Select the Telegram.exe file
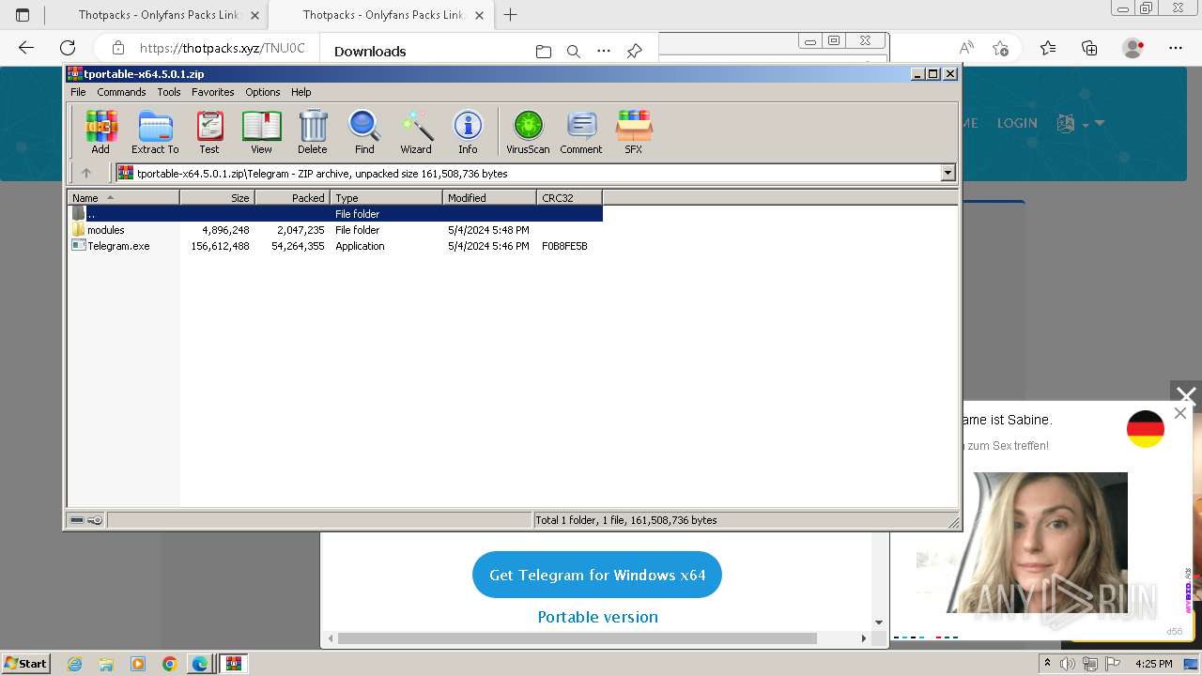The image size is (1202, 676). coord(118,246)
